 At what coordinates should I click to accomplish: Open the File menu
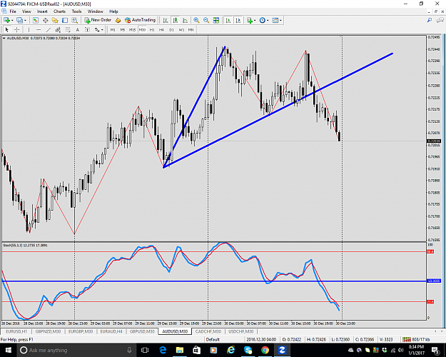13,11
